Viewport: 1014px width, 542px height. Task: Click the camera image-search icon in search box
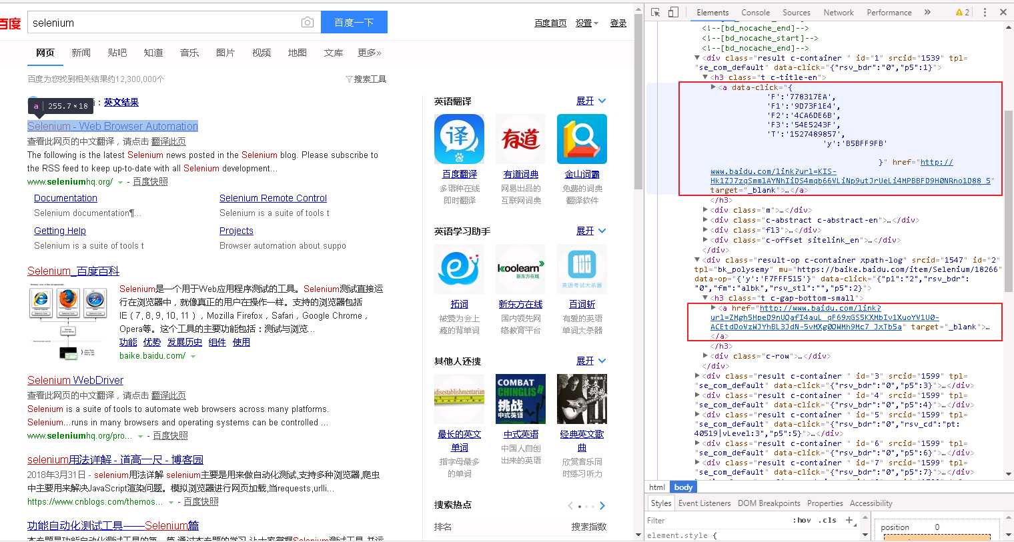pos(308,22)
